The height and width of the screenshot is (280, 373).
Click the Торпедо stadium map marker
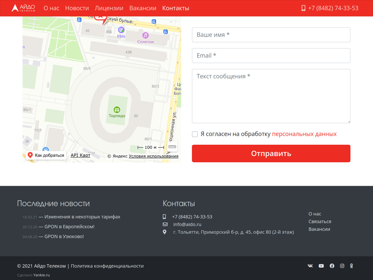tap(117, 110)
